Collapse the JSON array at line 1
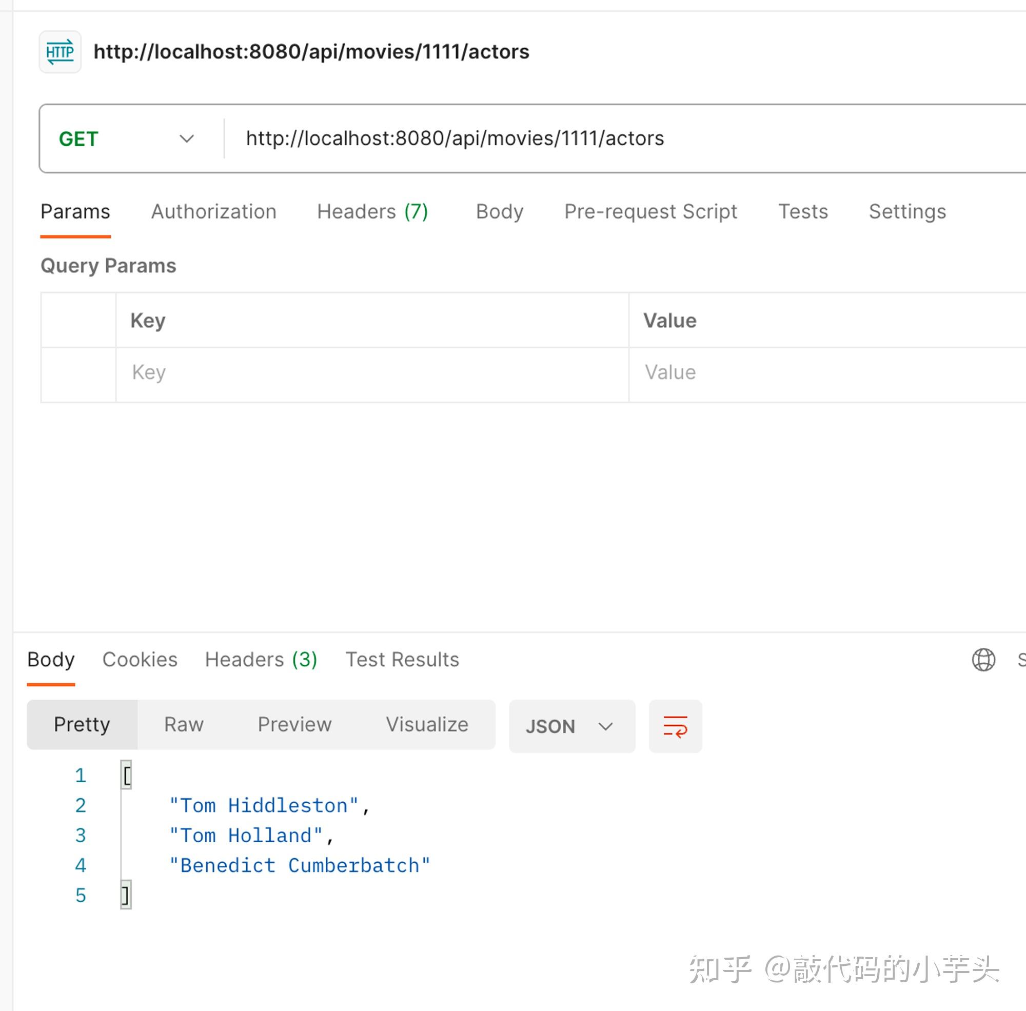 point(126,775)
